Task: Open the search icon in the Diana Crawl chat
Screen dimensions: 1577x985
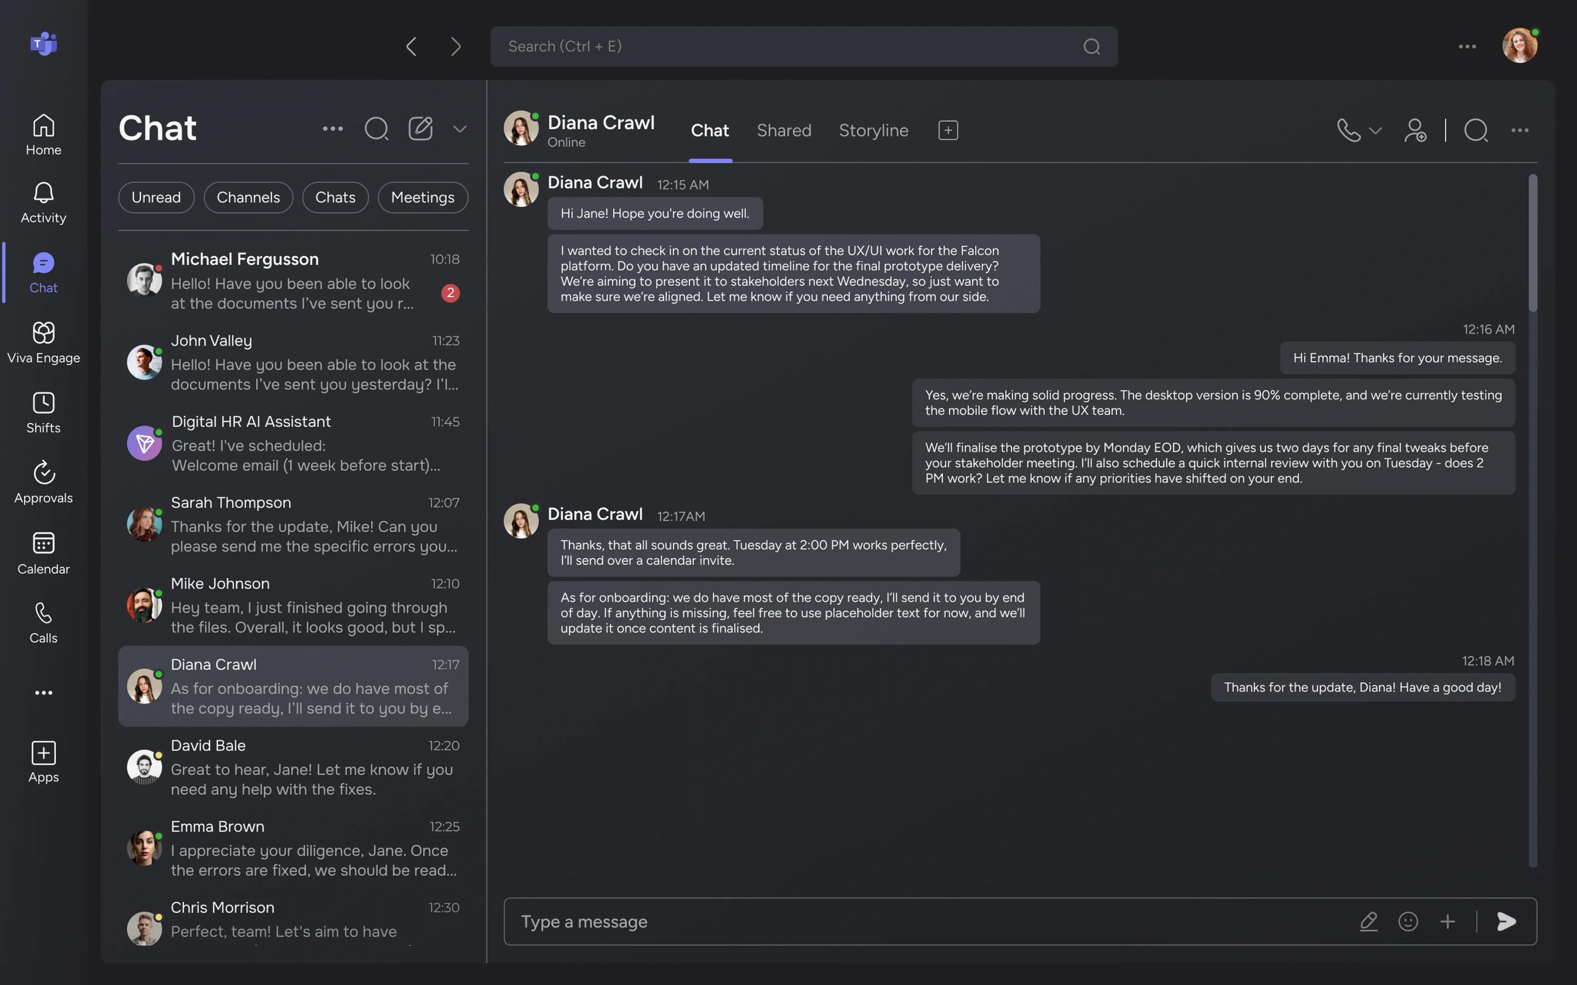Action: coord(1476,130)
